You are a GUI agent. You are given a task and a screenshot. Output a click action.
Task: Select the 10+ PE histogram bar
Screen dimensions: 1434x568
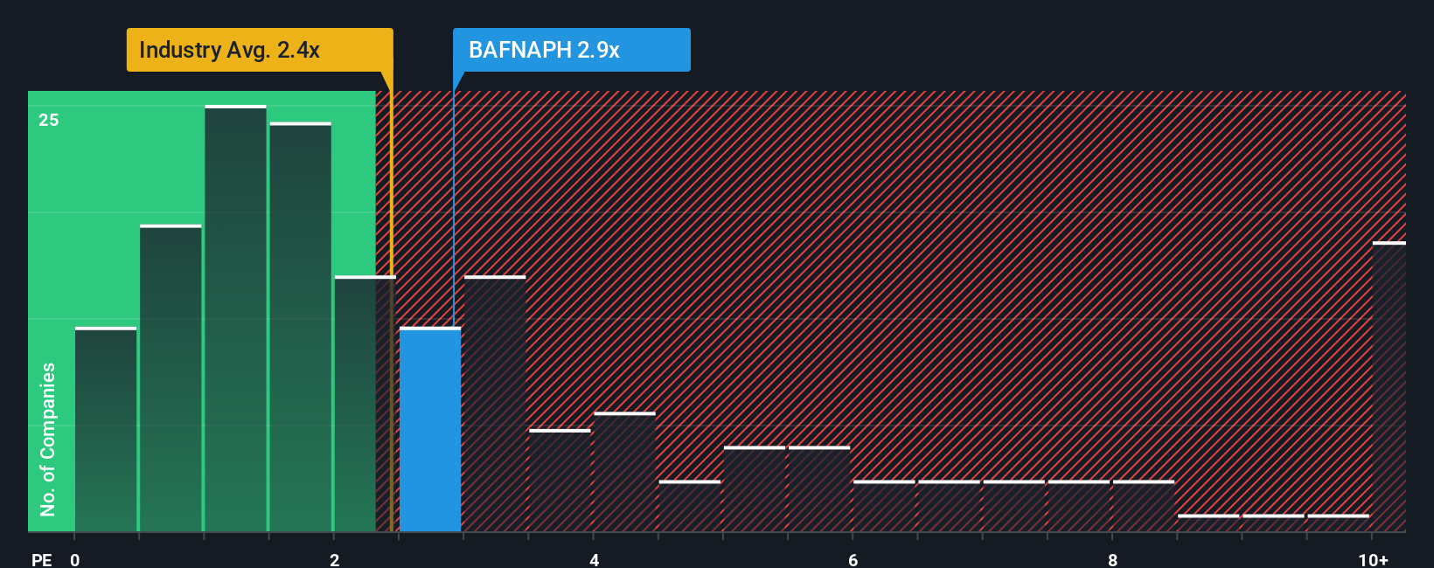1389,386
